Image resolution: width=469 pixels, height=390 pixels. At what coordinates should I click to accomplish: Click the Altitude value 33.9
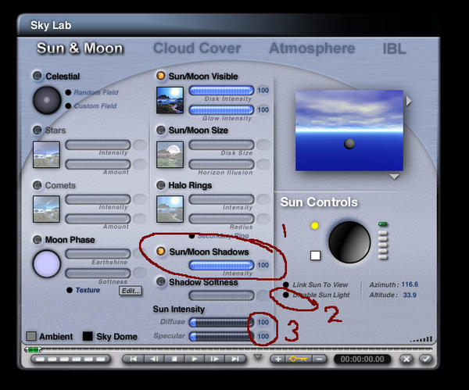pyautogui.click(x=410, y=295)
